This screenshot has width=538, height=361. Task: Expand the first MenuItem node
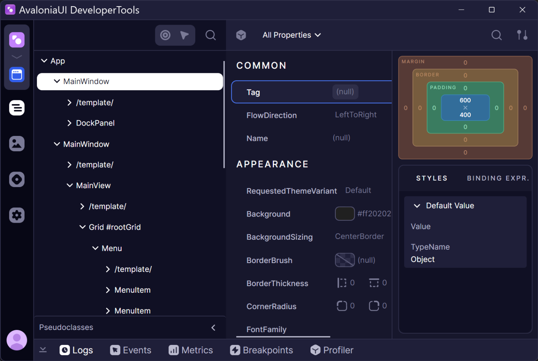pos(108,290)
